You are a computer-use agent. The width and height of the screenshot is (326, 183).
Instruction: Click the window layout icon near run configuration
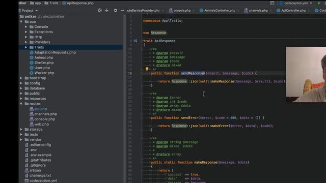pos(272,3)
